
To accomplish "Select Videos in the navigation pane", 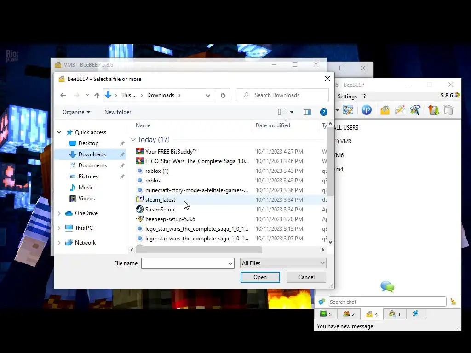I will click(x=86, y=199).
